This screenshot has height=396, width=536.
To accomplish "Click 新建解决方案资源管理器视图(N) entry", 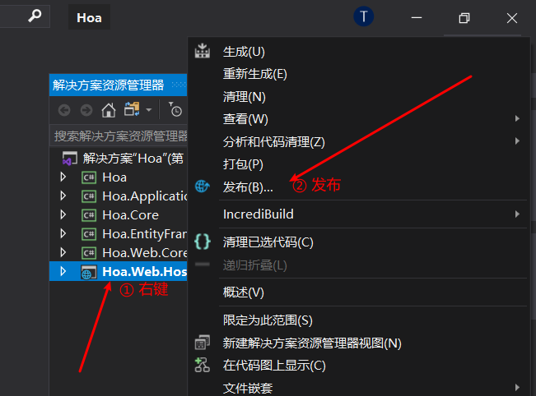I will click(311, 343).
